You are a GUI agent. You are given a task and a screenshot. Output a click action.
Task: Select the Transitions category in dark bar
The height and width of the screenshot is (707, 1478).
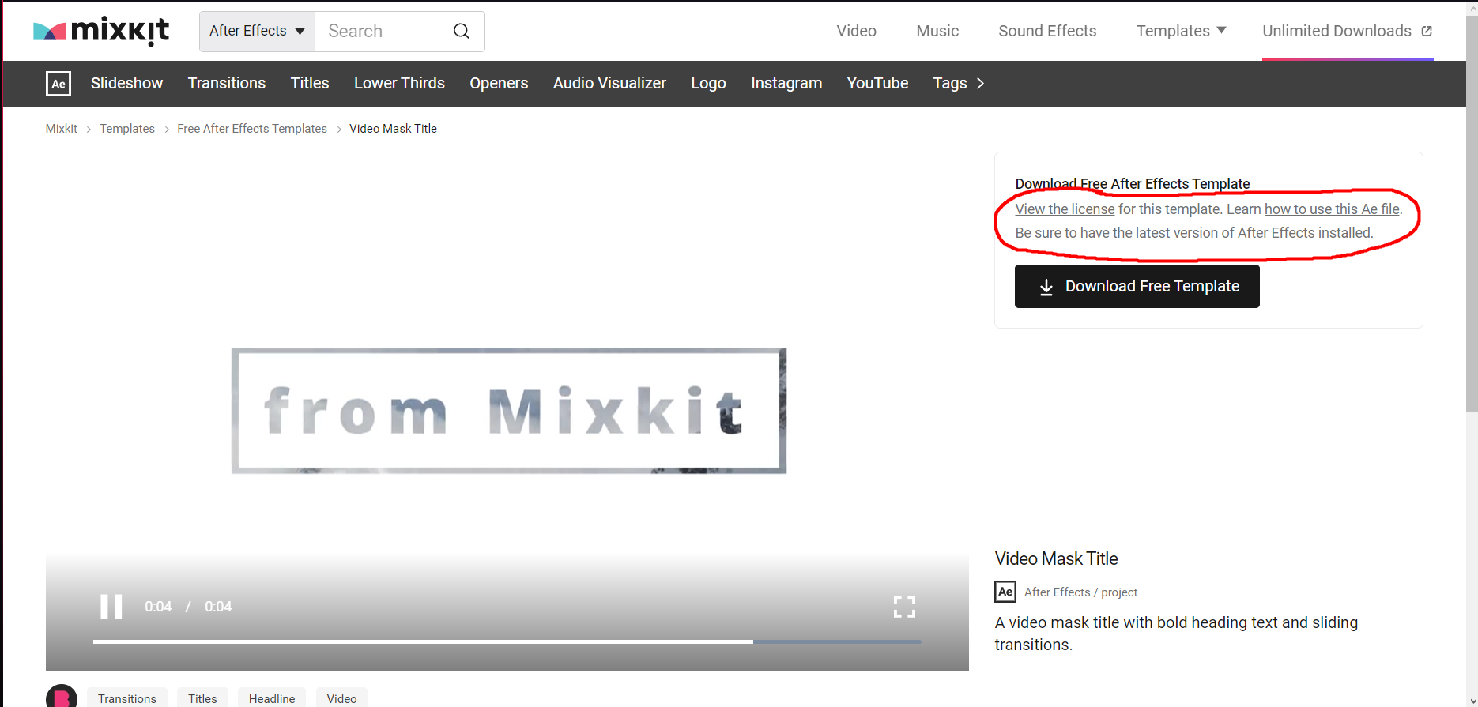pyautogui.click(x=227, y=83)
